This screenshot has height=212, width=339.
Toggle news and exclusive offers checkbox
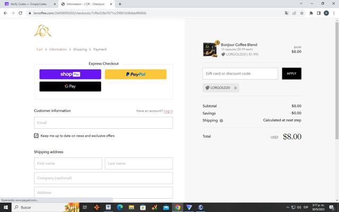click(36, 136)
